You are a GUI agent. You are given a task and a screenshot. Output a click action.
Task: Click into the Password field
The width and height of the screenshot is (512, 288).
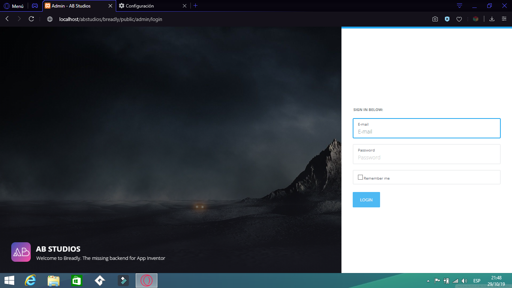tap(426, 157)
